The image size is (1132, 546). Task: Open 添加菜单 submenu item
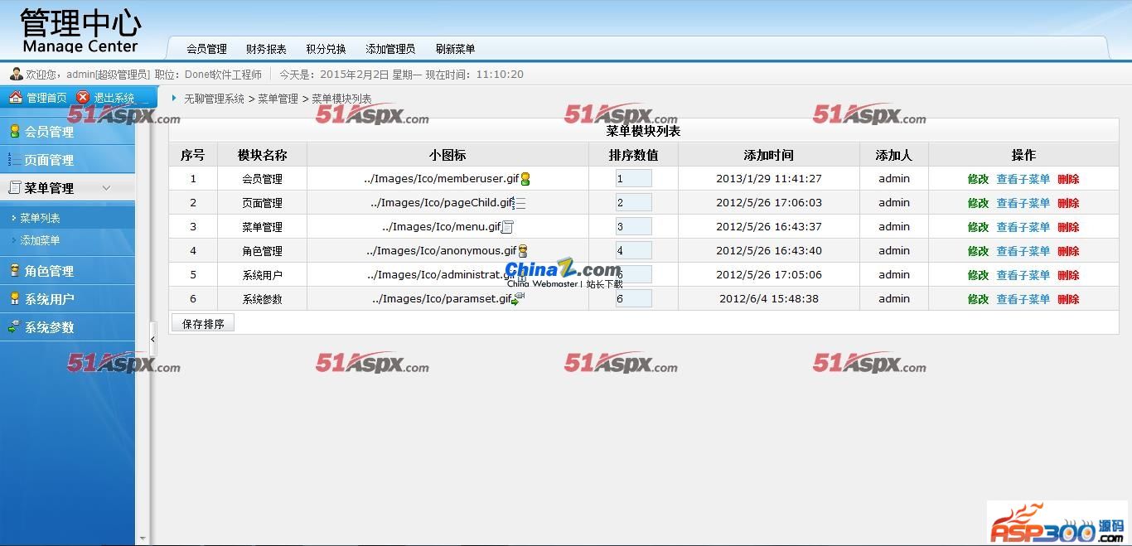coord(40,240)
